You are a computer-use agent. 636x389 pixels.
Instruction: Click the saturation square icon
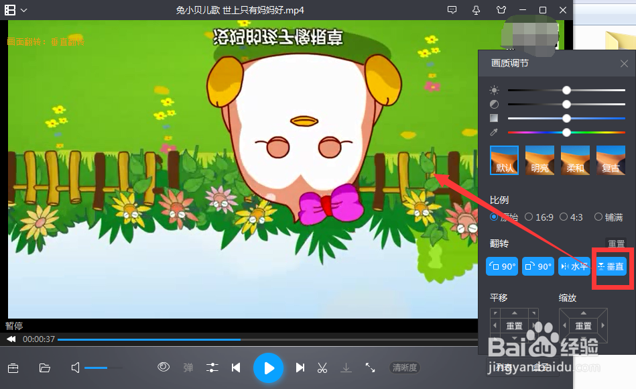pyautogui.click(x=494, y=118)
